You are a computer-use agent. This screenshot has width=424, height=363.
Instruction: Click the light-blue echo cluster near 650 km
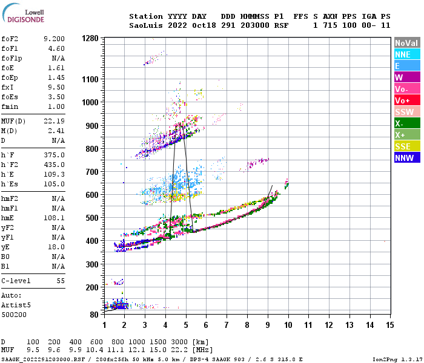click(x=179, y=181)
